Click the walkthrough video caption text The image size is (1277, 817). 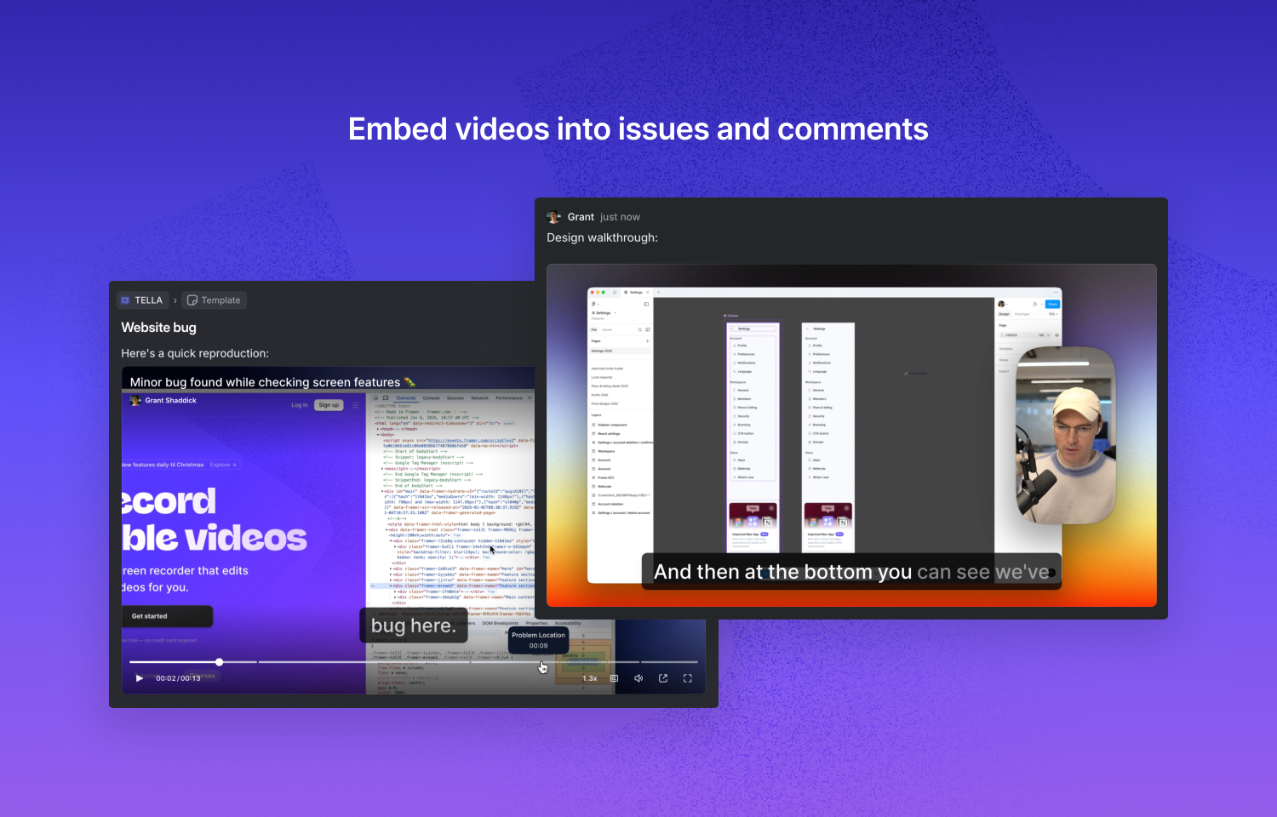851,572
